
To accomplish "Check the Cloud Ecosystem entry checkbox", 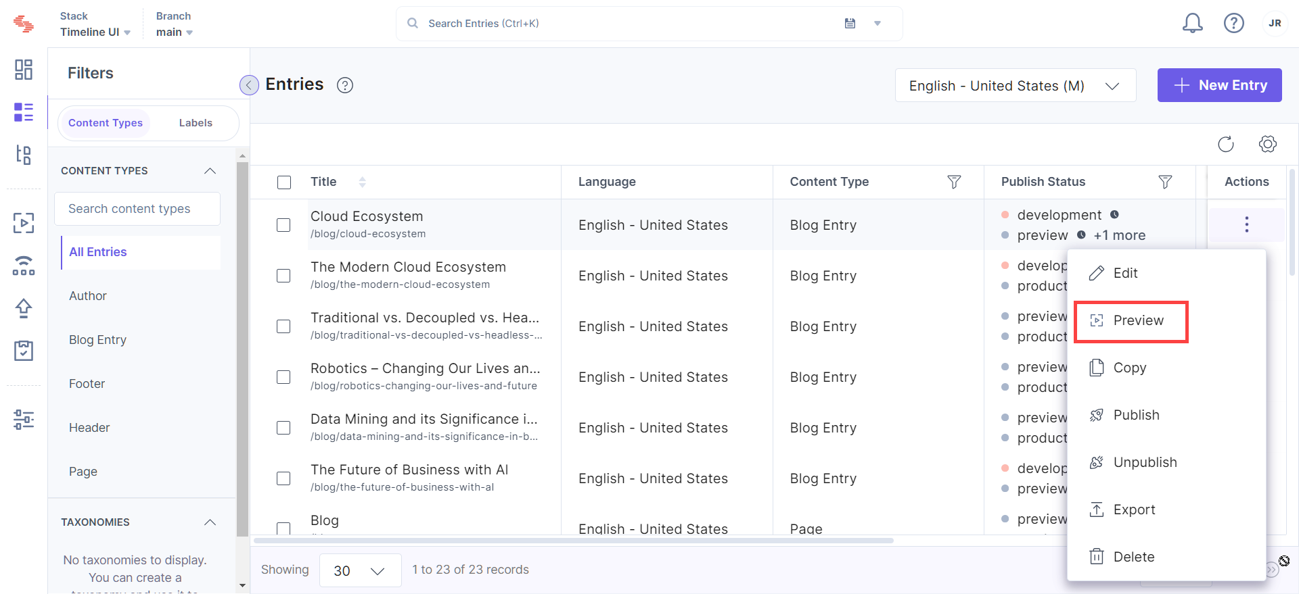I will (283, 225).
